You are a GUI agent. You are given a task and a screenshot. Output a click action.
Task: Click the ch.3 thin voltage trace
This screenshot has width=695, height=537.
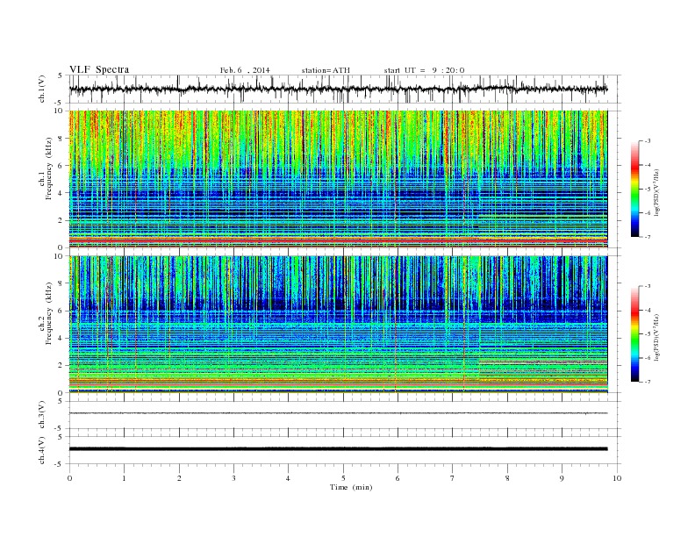[338, 413]
